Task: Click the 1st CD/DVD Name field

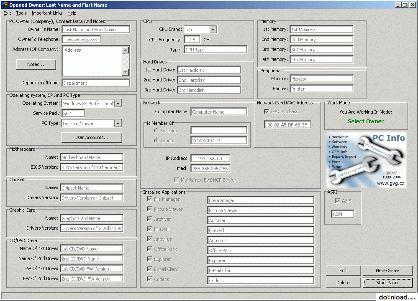Action: [92, 249]
